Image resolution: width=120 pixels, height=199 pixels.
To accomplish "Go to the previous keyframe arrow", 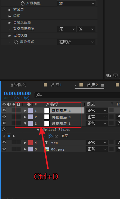I will point(4,136).
